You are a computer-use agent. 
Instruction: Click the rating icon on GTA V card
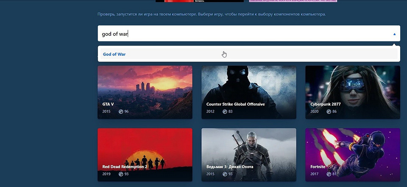pyautogui.click(x=121, y=112)
